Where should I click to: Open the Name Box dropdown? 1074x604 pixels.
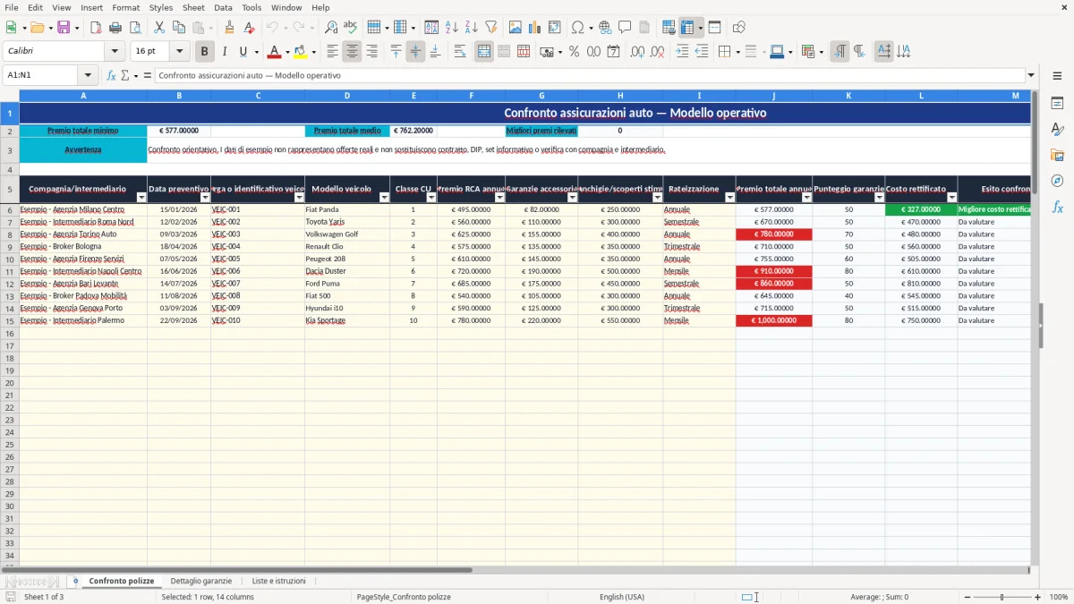point(88,75)
